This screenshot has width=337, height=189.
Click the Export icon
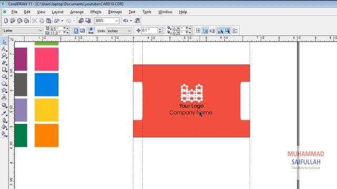(88, 20)
